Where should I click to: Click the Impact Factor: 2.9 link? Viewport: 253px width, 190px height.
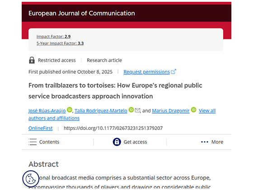click(x=53, y=37)
